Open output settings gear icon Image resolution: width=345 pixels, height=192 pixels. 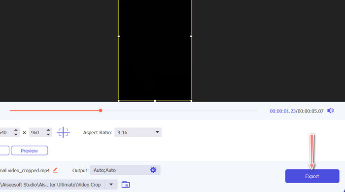(x=153, y=170)
